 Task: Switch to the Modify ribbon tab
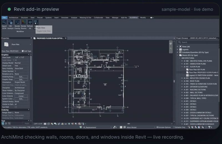click(x=143, y=18)
